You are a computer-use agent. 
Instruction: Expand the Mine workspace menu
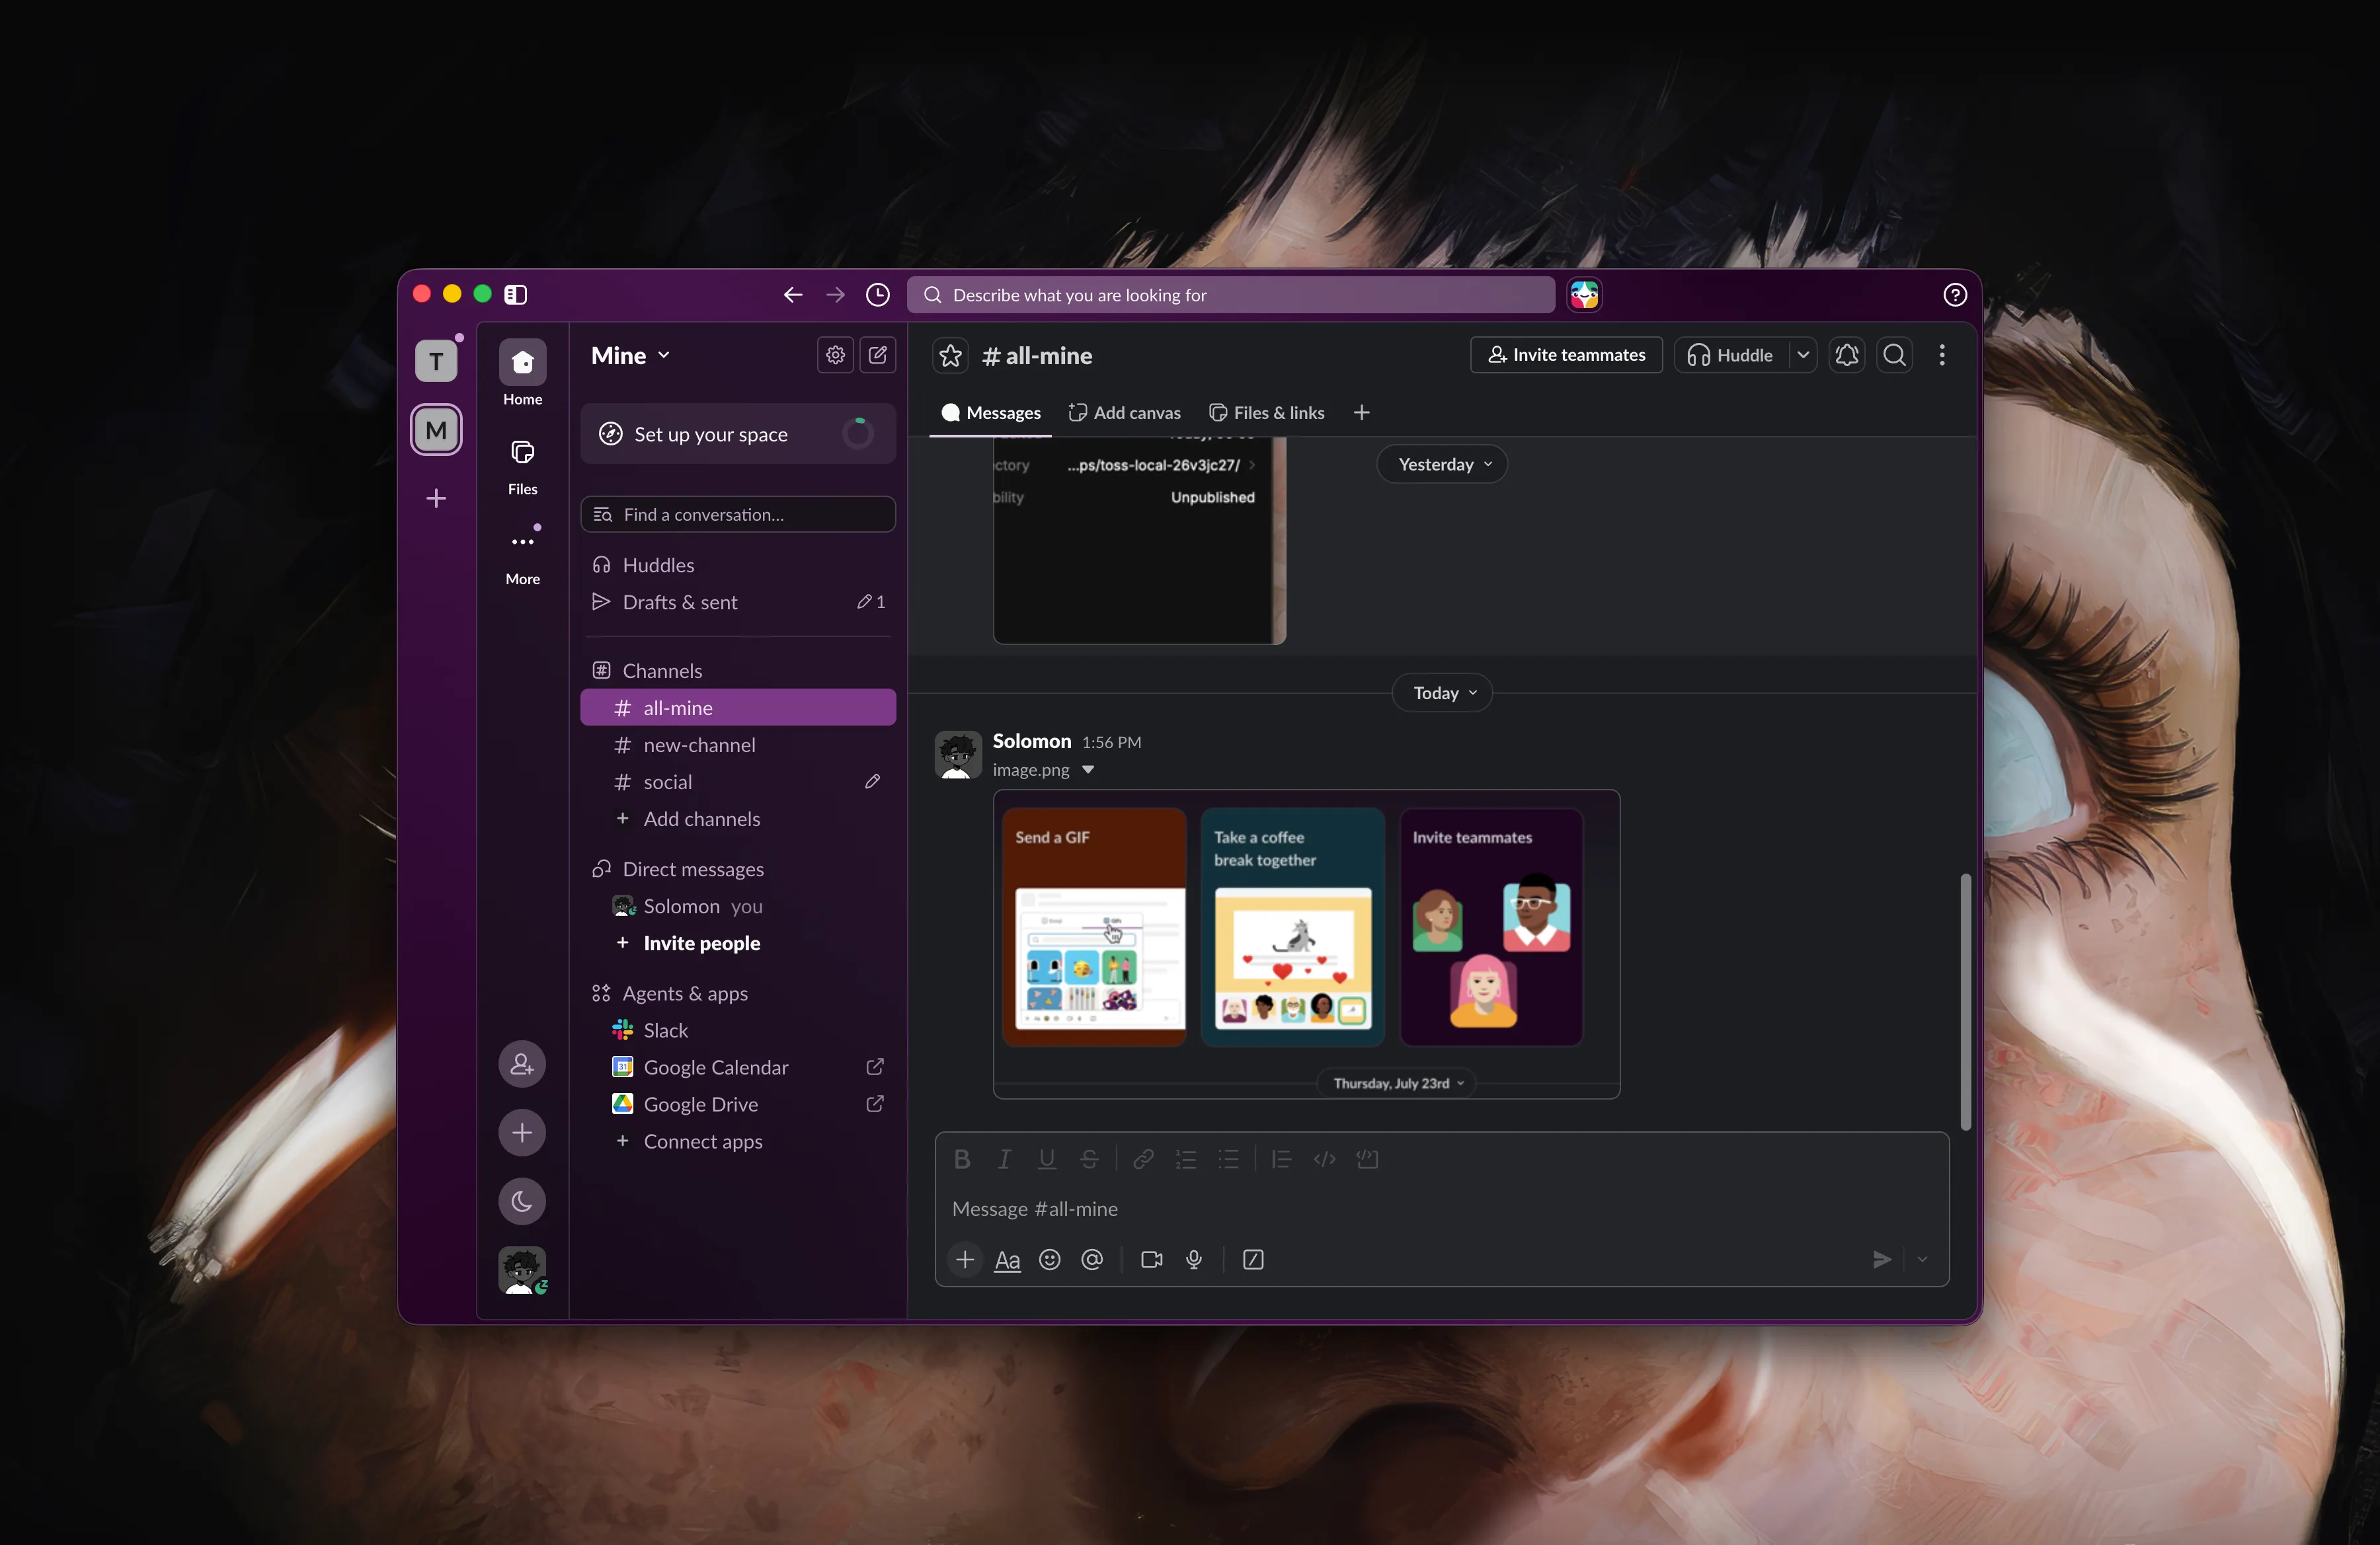(630, 356)
